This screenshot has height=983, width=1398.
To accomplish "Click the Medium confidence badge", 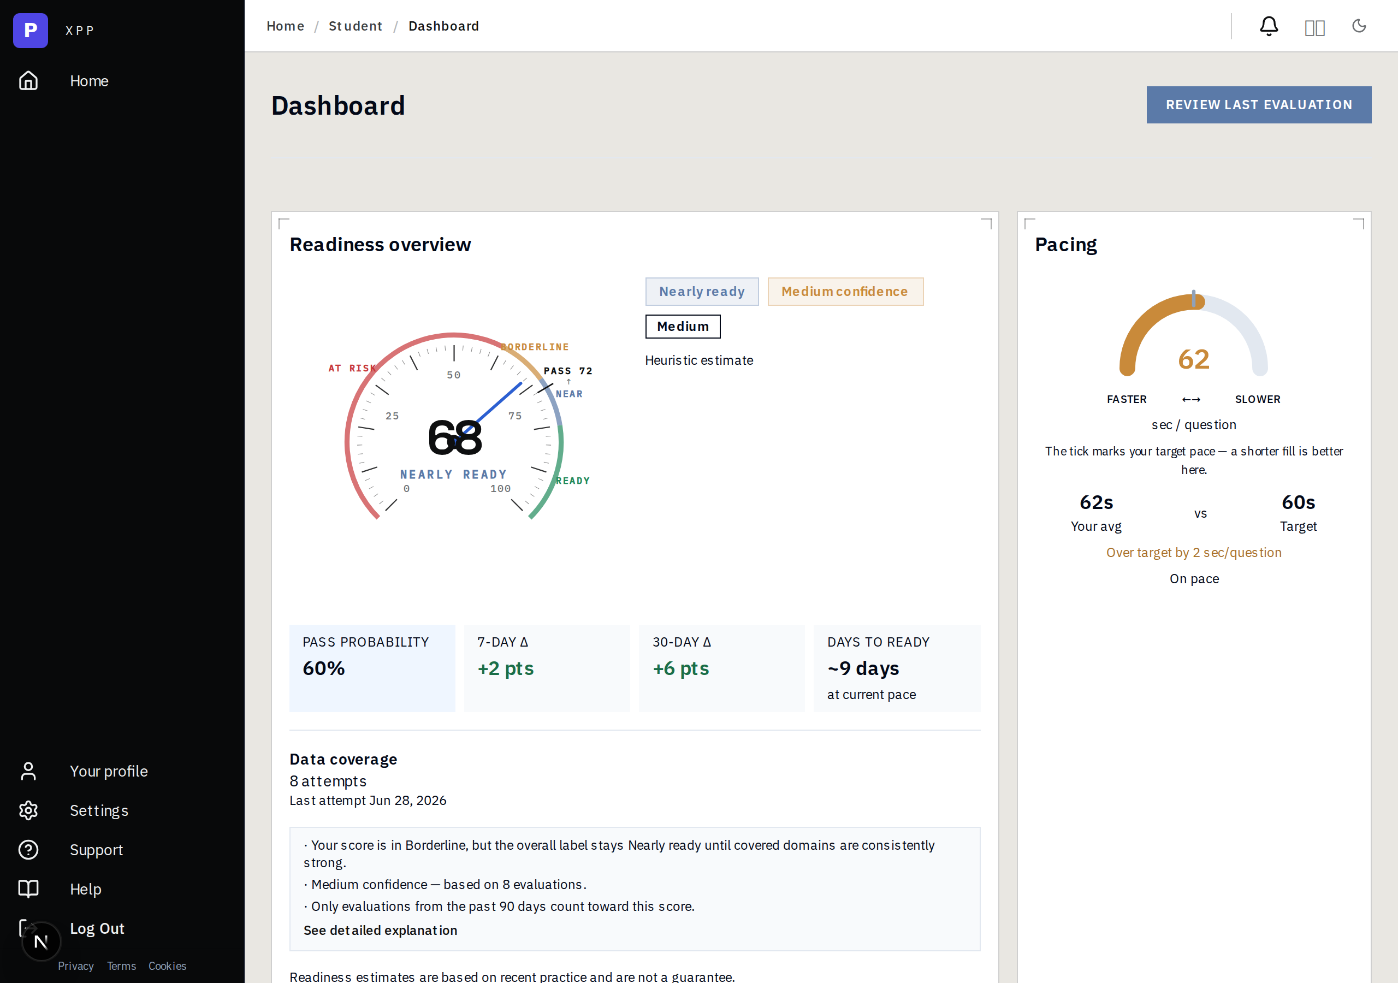I will (845, 292).
